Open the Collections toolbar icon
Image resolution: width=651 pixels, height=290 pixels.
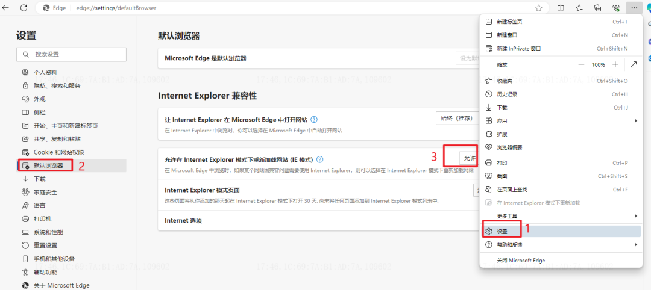pyautogui.click(x=598, y=7)
